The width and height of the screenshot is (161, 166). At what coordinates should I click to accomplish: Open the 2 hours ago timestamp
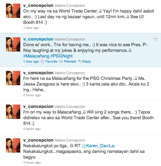[32, 95]
